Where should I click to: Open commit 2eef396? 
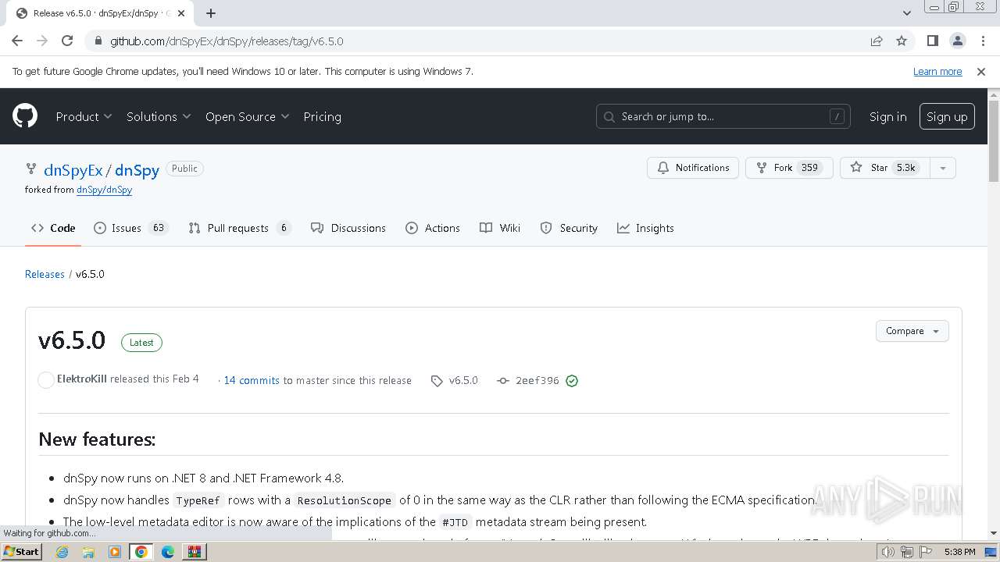528,380
